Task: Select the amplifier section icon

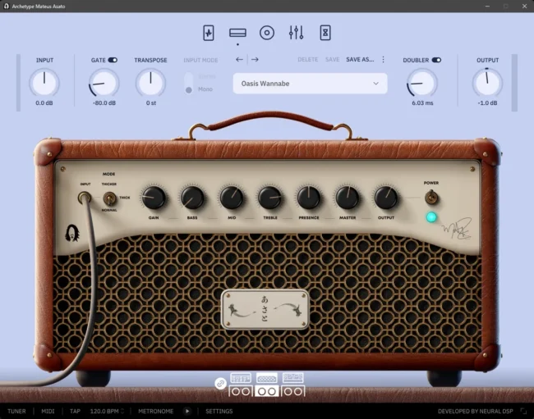Action: (237, 33)
